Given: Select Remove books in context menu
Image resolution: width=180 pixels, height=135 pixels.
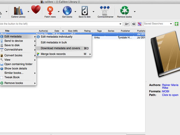Looking at the screenshot, I should click(18, 83).
